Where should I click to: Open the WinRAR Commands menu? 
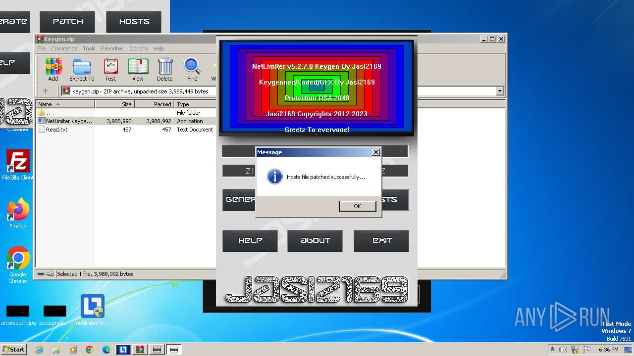click(64, 48)
